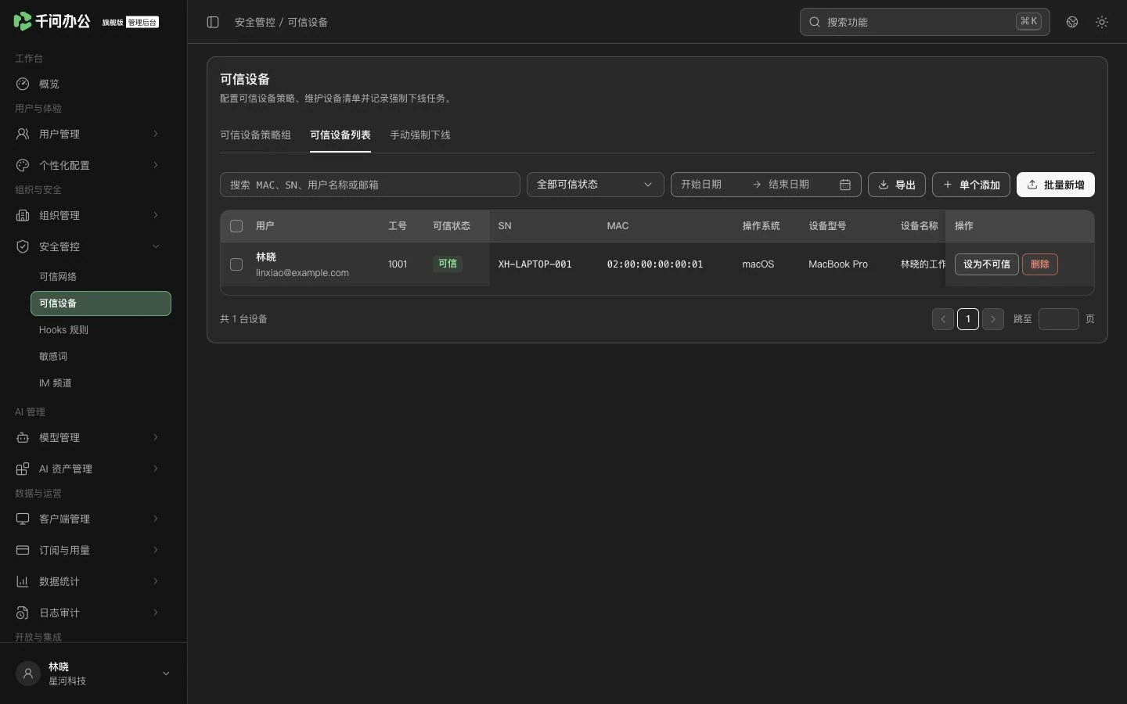Open 可信网络 in the sidebar

tap(101, 277)
